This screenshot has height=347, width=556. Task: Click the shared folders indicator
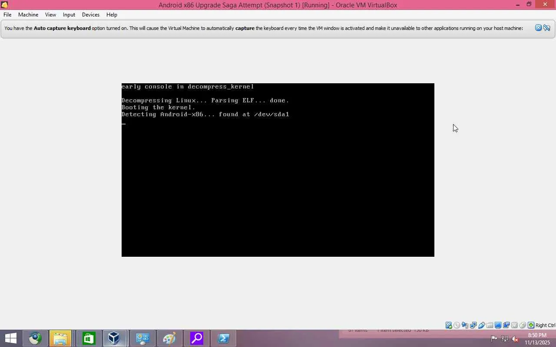490,325
